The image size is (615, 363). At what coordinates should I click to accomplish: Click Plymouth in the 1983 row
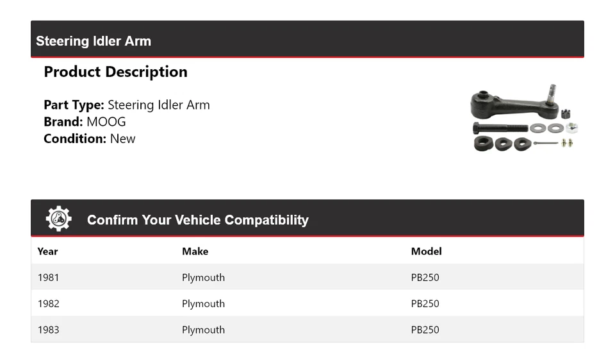click(x=203, y=330)
